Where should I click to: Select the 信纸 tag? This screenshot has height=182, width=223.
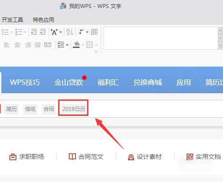tap(30, 109)
